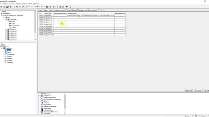This screenshot has height=117, width=209.
Task: Click the window layout icon after the arrows
Action: click(47, 7)
